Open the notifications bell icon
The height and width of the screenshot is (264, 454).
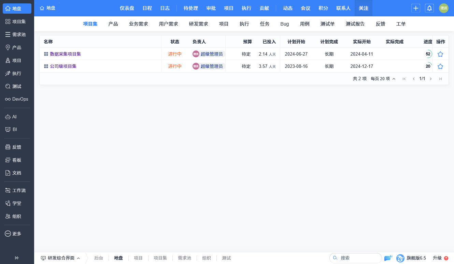[x=429, y=8]
